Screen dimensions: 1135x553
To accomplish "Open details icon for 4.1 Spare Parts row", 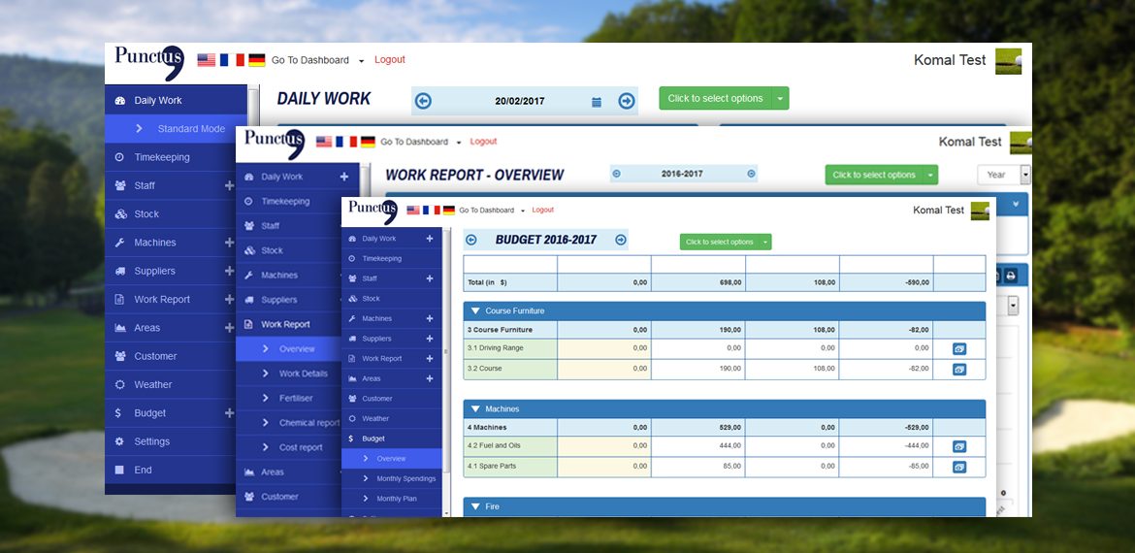I will point(958,467).
